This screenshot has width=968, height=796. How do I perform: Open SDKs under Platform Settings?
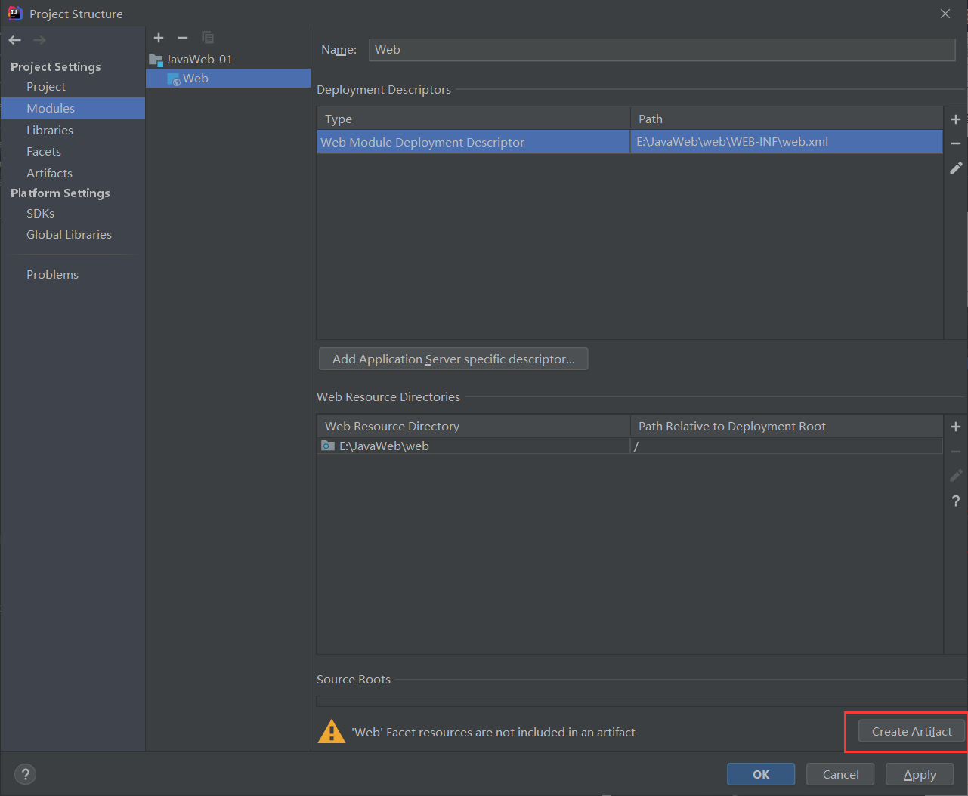click(x=40, y=213)
